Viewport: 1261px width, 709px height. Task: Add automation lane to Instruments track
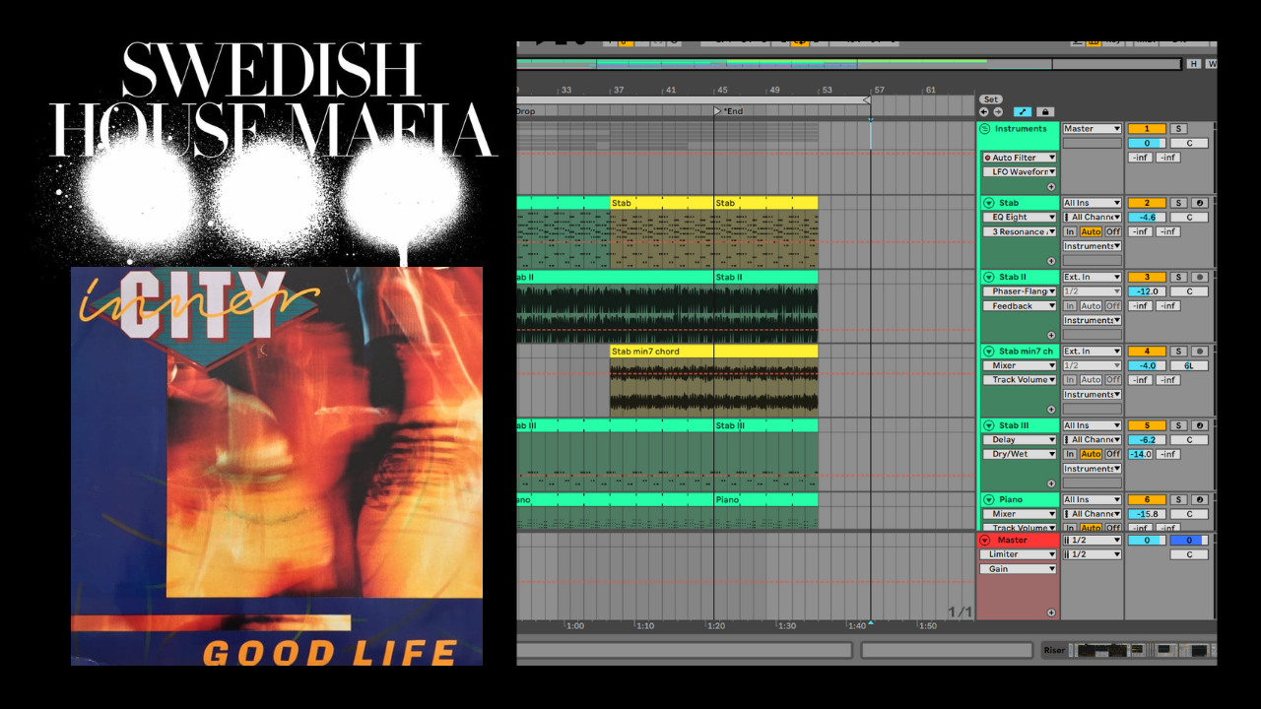tap(1051, 186)
